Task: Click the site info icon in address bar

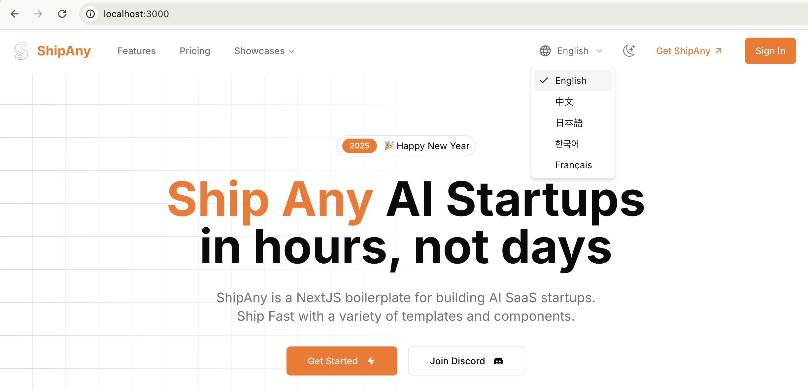Action: click(x=90, y=14)
